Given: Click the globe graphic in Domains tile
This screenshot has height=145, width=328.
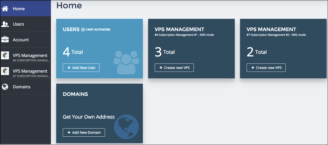Looking at the screenshot, I should [126, 127].
